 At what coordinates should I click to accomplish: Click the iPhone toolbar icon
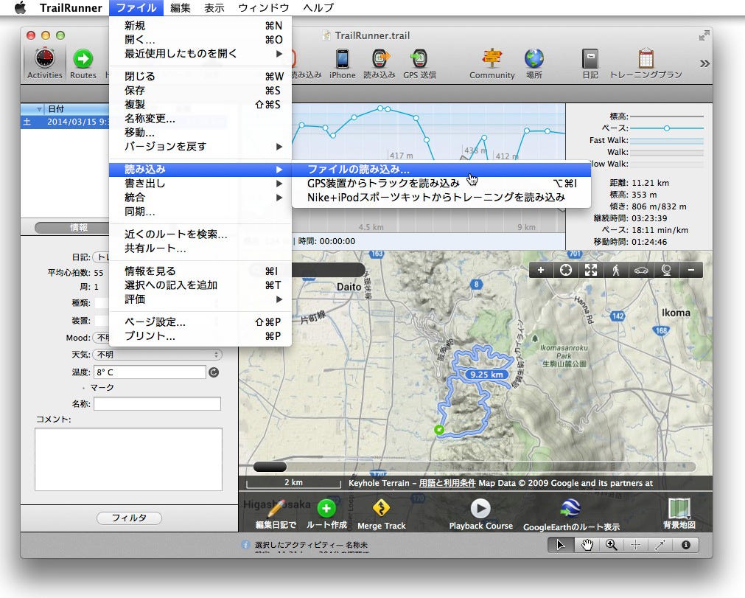(x=342, y=59)
